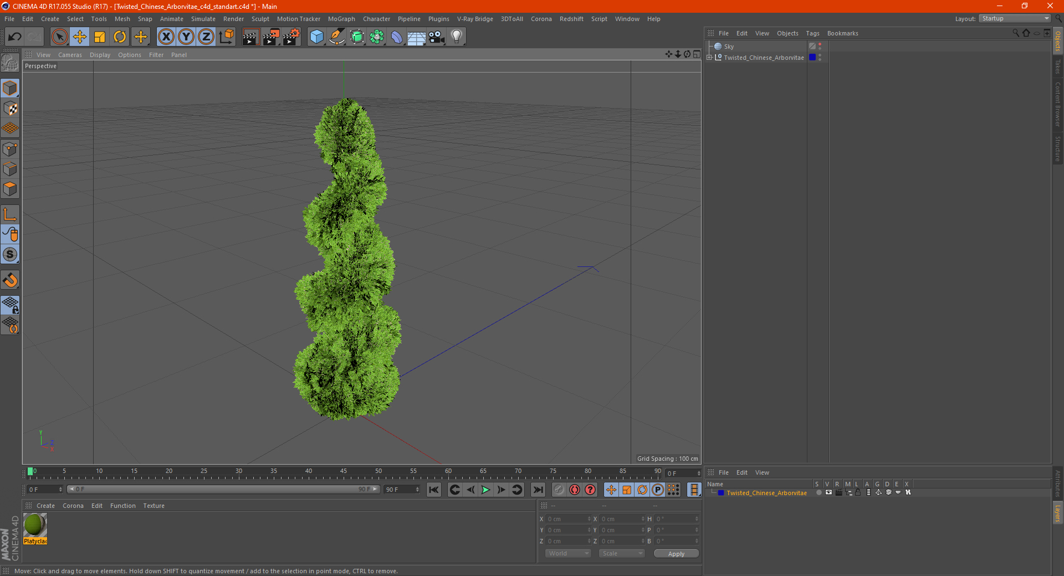
Task: Toggle X axis lock
Action: click(x=166, y=37)
